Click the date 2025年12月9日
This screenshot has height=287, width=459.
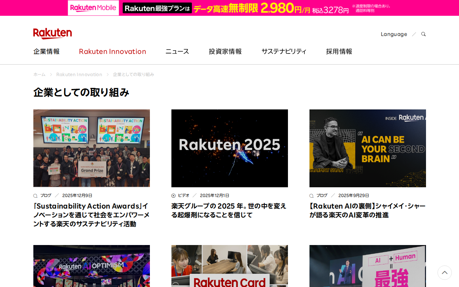click(x=77, y=196)
